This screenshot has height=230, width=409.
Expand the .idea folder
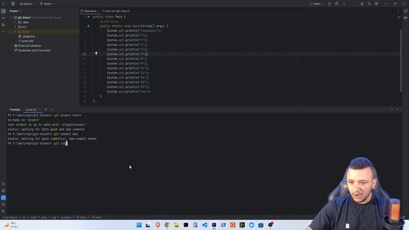coord(15,22)
